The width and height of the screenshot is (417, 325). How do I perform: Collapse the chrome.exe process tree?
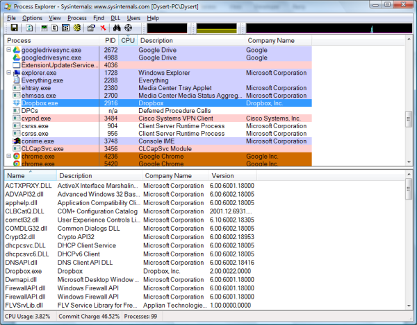coord(9,156)
